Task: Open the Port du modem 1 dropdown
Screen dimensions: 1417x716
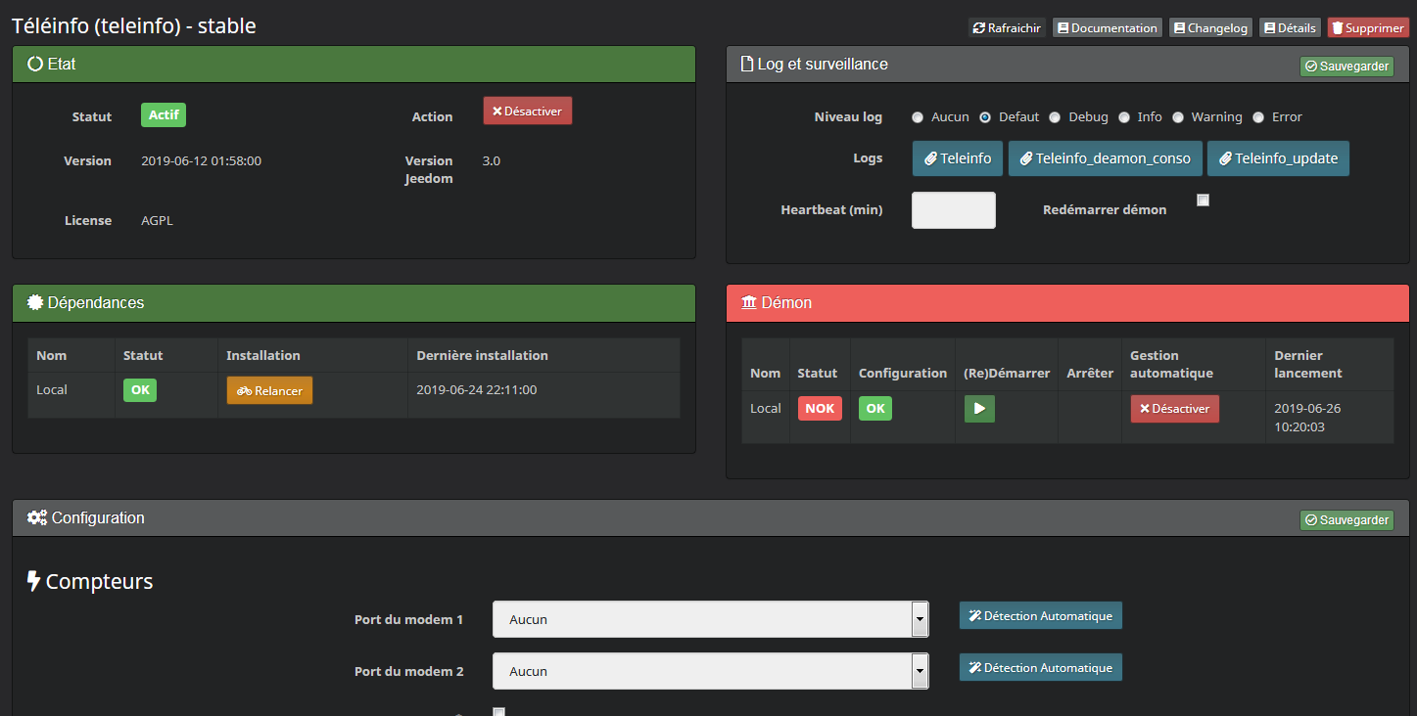Action: tap(710, 619)
